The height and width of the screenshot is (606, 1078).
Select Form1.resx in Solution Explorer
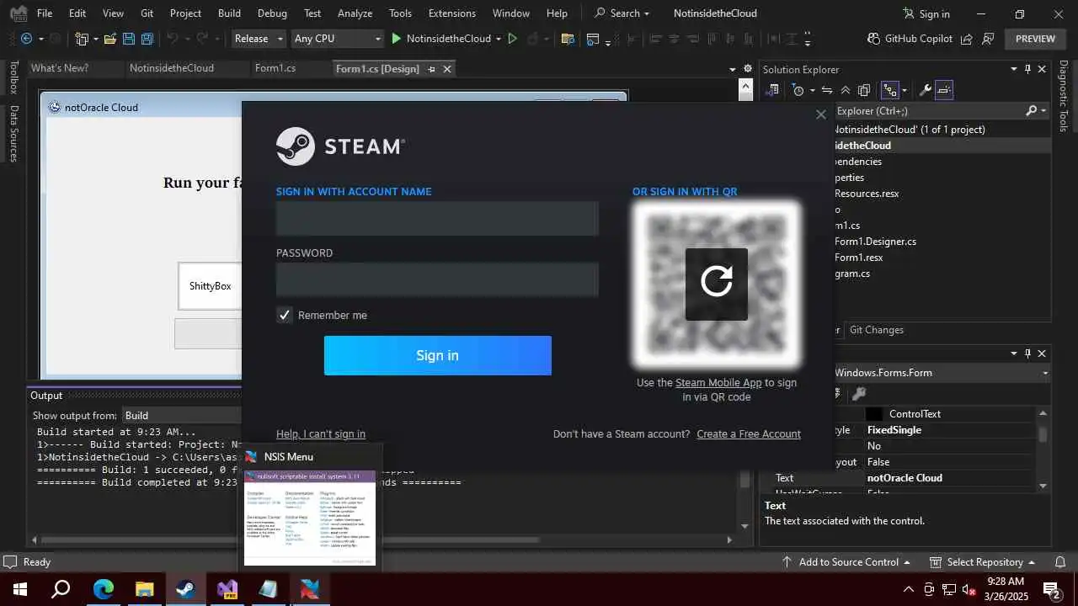click(x=858, y=258)
